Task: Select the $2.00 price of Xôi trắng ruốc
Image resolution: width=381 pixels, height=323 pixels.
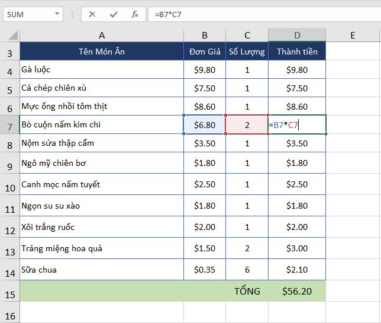Action: tap(205, 227)
